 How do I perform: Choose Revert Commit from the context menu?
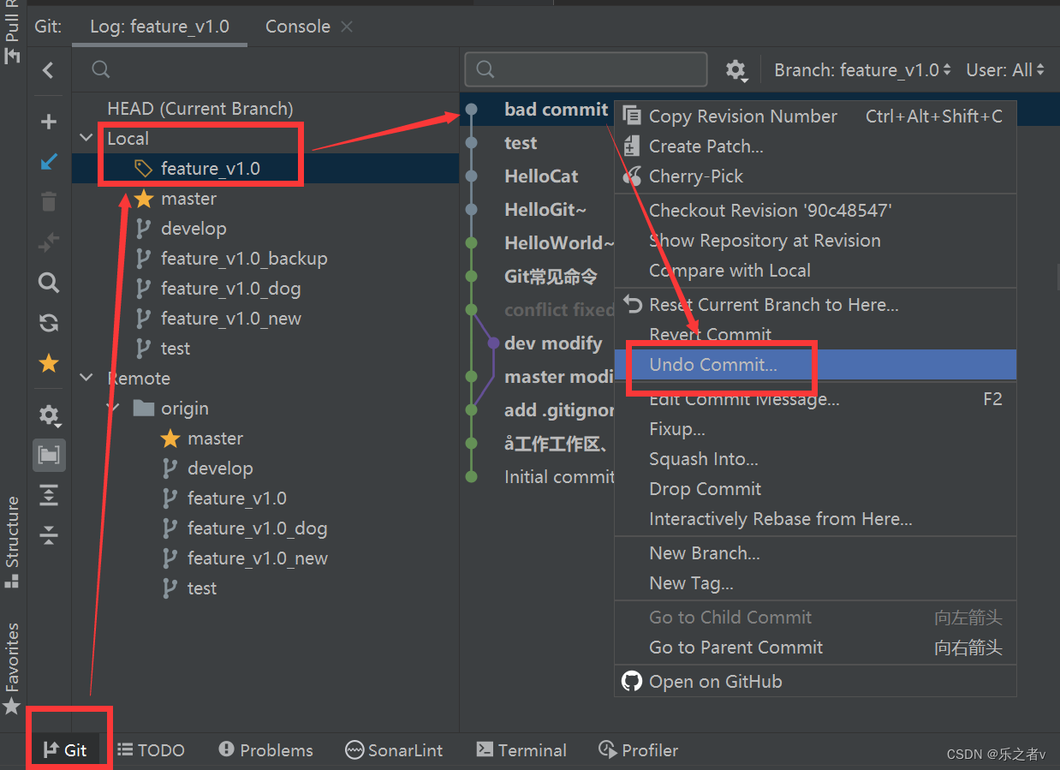(x=815, y=335)
